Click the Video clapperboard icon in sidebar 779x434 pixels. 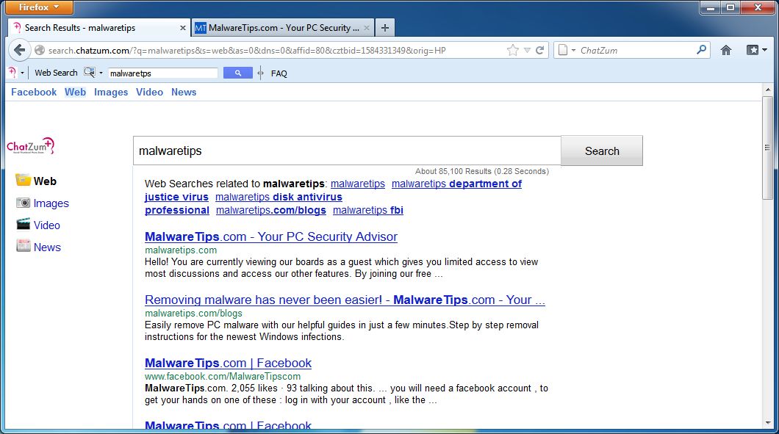pyautogui.click(x=23, y=225)
